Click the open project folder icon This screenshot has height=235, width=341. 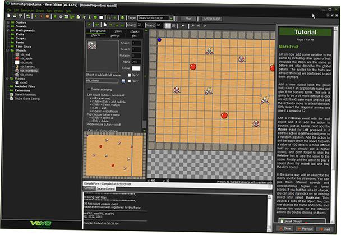[x=15, y=16]
